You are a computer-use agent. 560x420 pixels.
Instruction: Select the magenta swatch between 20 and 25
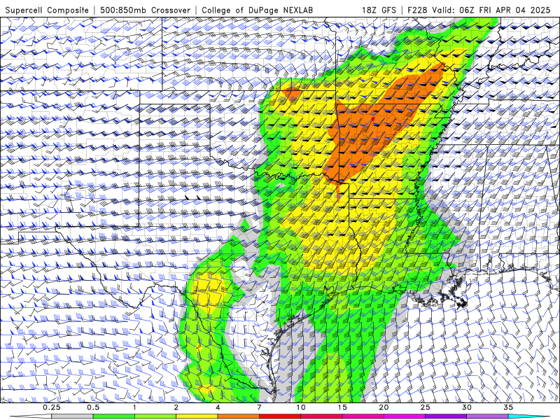click(x=405, y=416)
